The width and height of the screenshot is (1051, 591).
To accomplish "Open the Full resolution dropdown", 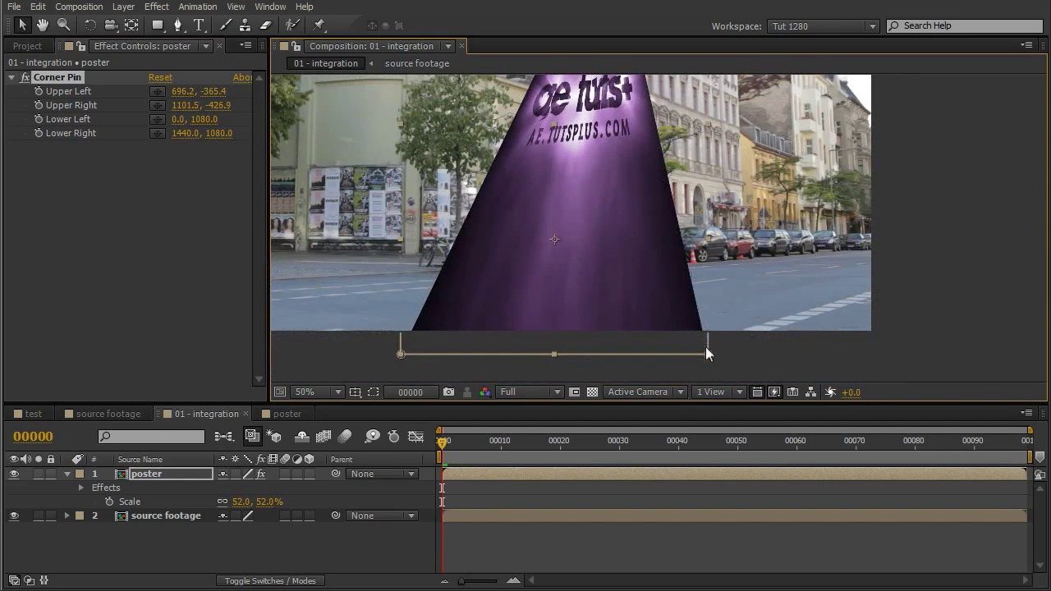I will coord(530,392).
